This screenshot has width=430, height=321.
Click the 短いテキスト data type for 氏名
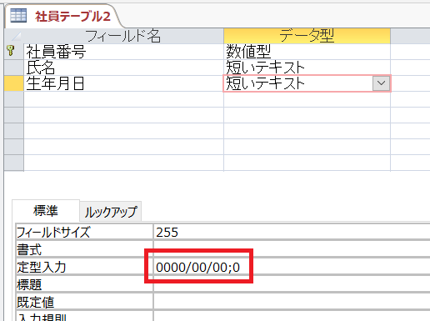click(307, 68)
